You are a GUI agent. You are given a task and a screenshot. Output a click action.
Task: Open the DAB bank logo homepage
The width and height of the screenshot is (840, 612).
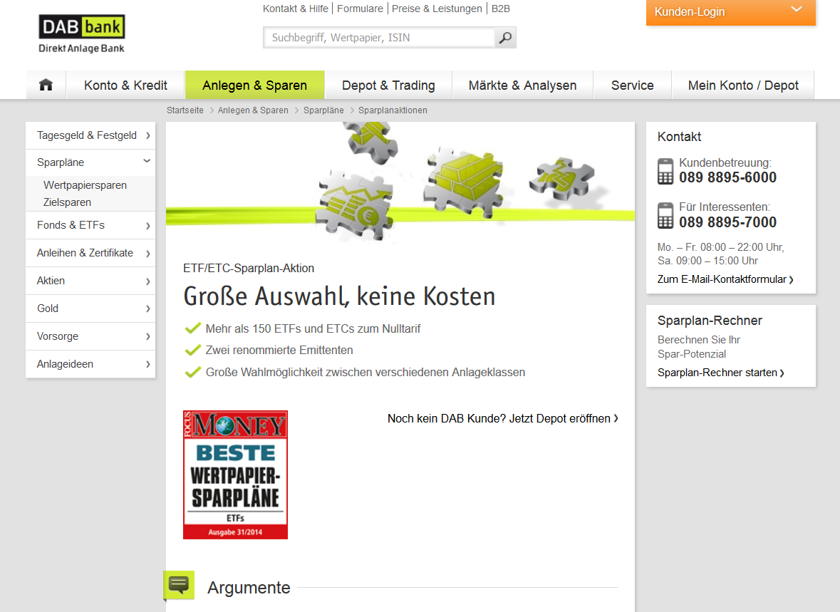tap(81, 33)
